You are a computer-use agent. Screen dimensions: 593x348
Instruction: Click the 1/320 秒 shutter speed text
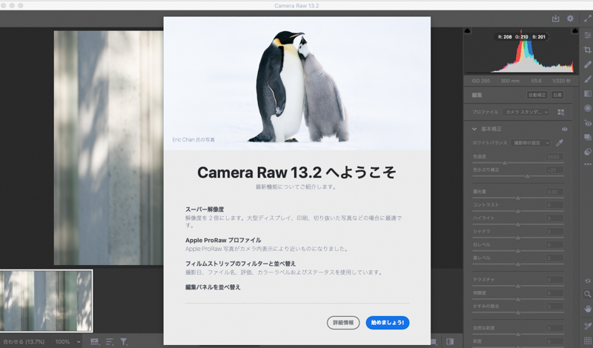click(561, 81)
